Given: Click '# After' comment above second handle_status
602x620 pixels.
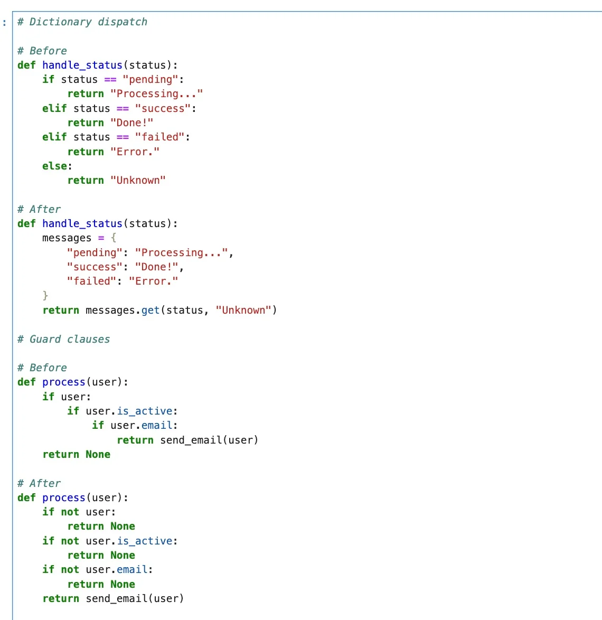Looking at the screenshot, I should (x=39, y=209).
